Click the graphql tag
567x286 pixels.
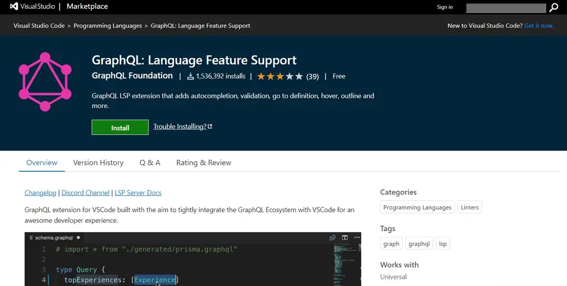[x=419, y=244]
